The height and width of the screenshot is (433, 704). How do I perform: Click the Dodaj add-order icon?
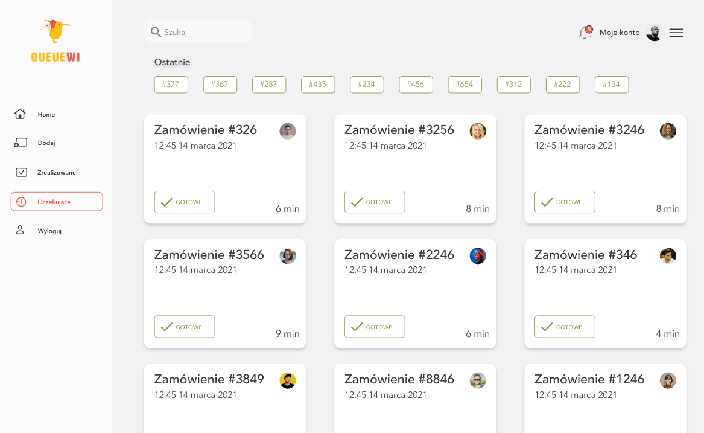[21, 143]
